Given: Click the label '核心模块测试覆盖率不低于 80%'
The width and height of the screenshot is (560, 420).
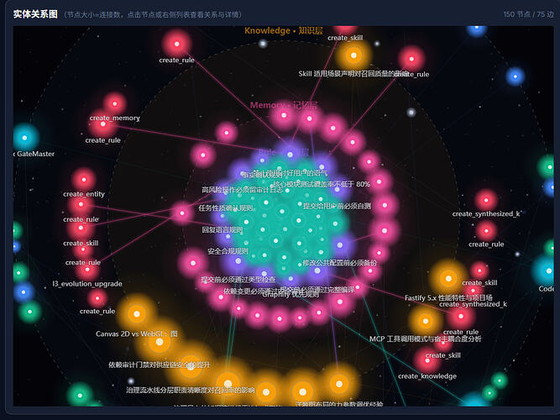Looking at the screenshot, I should pos(322,184).
